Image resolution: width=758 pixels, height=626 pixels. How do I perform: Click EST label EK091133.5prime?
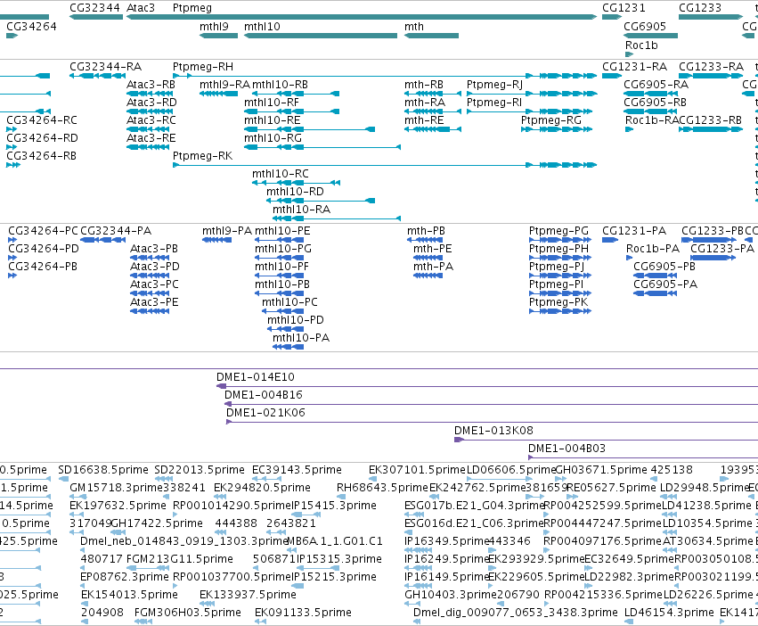tap(303, 613)
